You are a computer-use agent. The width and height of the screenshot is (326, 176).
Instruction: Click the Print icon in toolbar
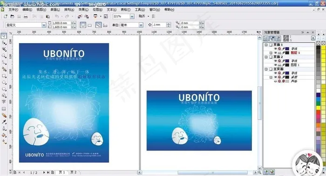[26, 16]
